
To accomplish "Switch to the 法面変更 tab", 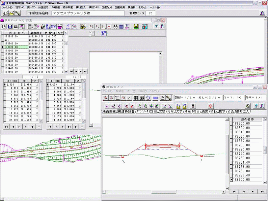I will click(x=109, y=111).
